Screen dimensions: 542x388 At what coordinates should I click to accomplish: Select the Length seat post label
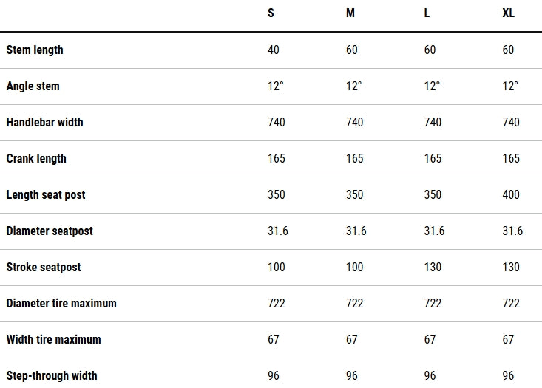(46, 195)
